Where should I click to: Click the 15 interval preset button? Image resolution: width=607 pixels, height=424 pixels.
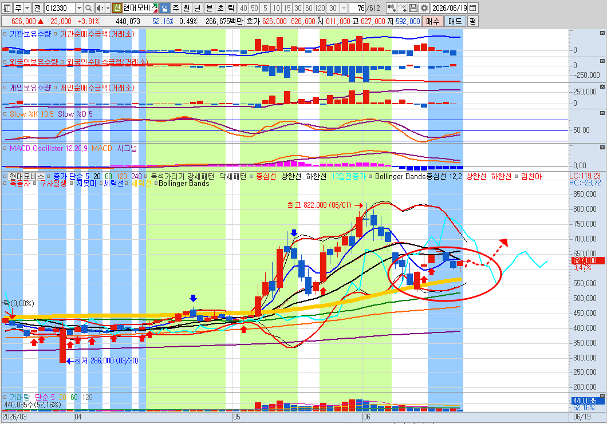287,8
